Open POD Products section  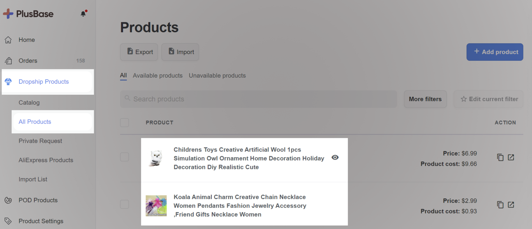pyautogui.click(x=38, y=200)
